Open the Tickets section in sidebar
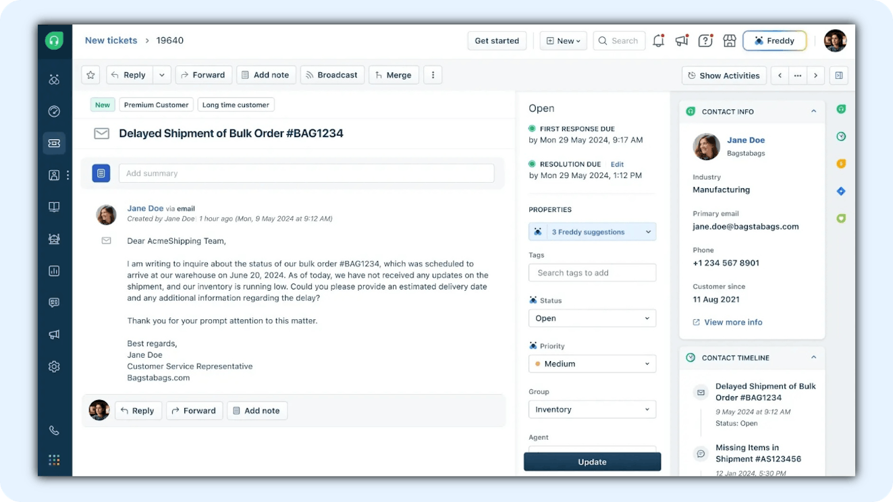This screenshot has width=893, height=502. (x=54, y=143)
